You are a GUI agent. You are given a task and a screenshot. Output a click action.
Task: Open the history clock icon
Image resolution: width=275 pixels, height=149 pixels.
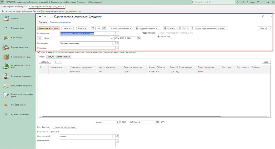click(243, 2)
